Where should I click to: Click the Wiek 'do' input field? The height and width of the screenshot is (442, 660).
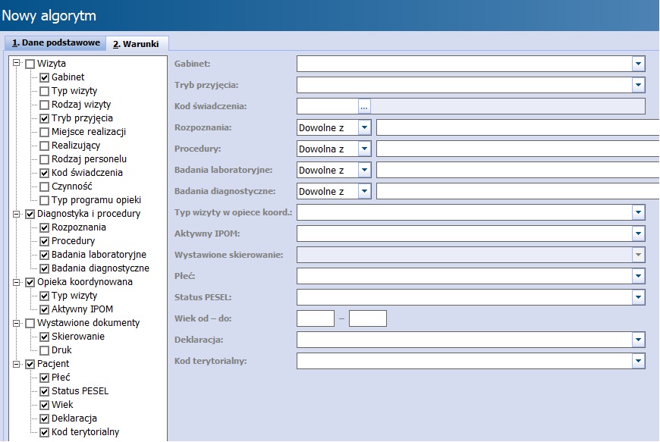(x=367, y=318)
